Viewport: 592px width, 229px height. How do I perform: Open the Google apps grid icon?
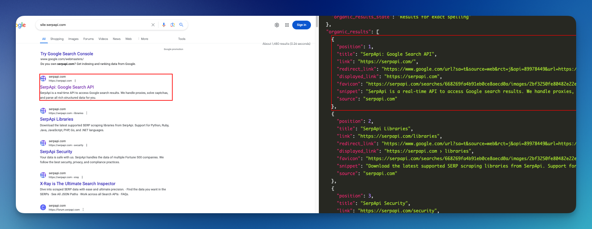point(287,25)
